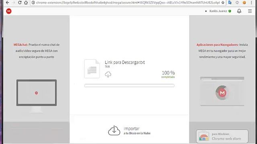The width and height of the screenshot is (257, 144).
Task: Open Chrome three-dot menu
Action: coord(251,3)
